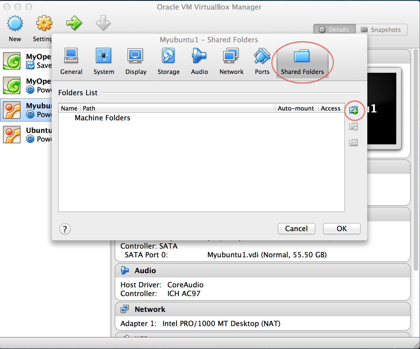The width and height of the screenshot is (420, 349).
Task: Open the Ports settings page
Action: click(262, 61)
